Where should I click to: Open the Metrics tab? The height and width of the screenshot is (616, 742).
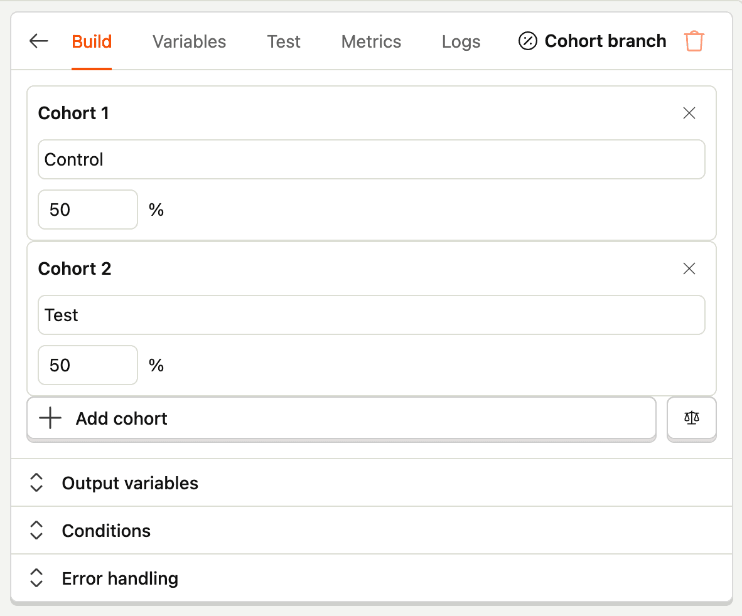click(371, 41)
